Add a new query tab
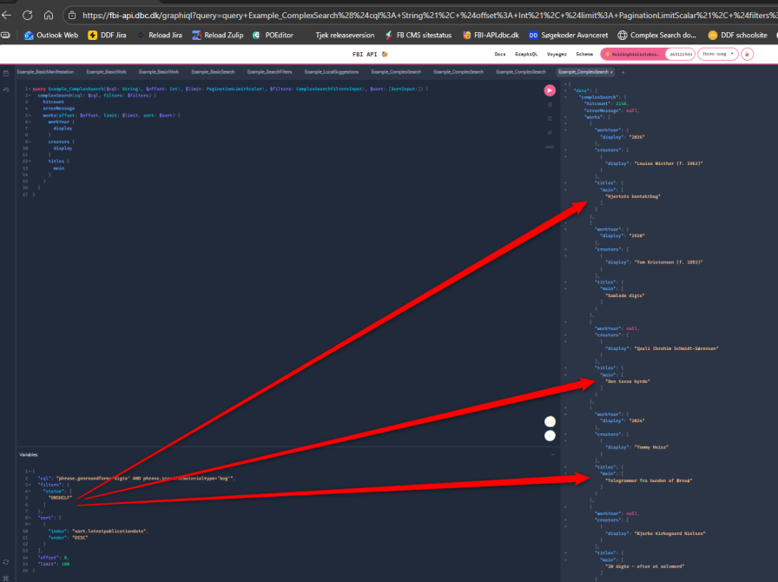The height and width of the screenshot is (582, 778). click(x=623, y=71)
